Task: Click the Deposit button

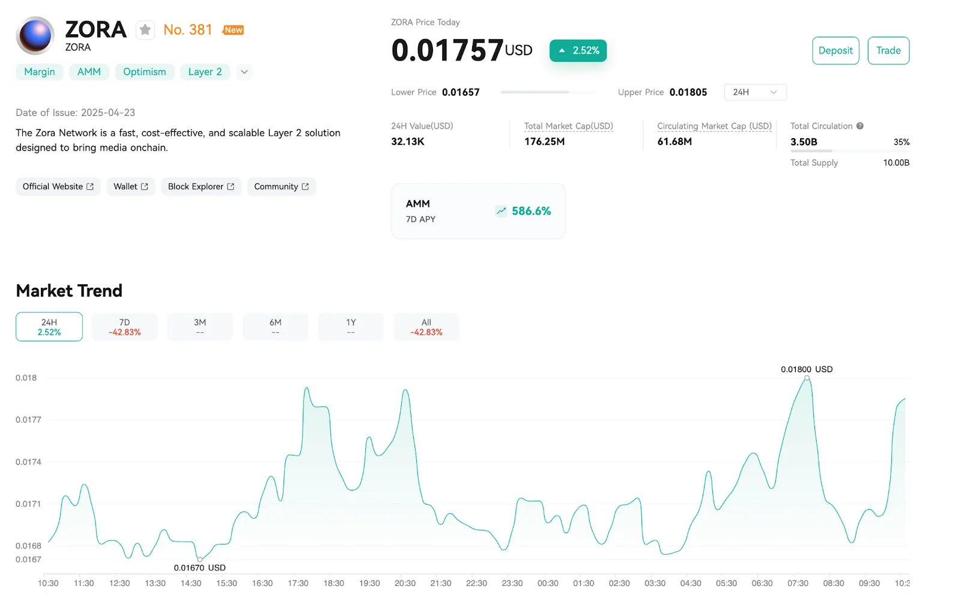Action: point(835,50)
